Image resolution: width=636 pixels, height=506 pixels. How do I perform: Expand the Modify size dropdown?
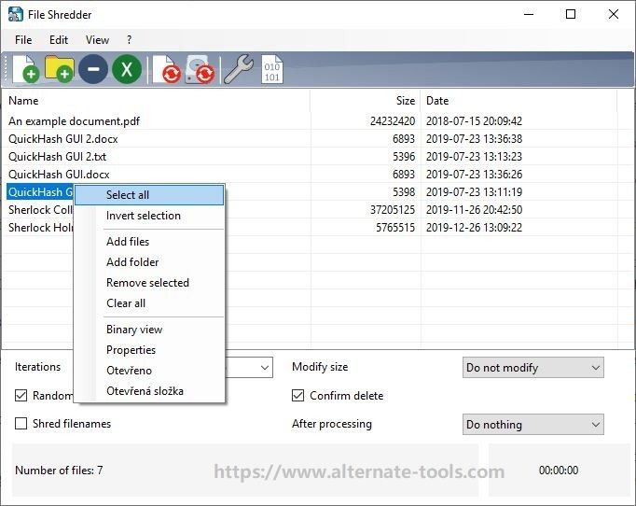click(533, 368)
